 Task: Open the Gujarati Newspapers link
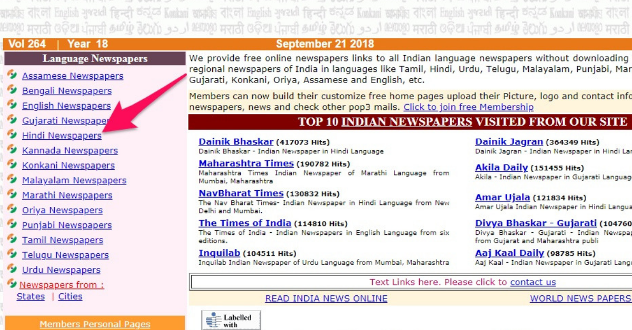pos(65,121)
